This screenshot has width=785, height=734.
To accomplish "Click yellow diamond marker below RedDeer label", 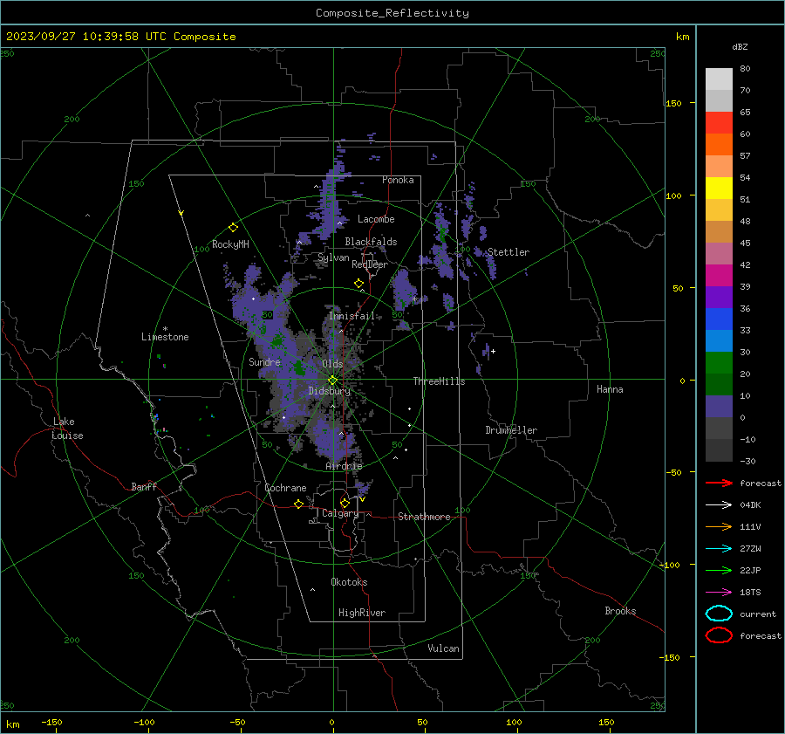I will 358,284.
